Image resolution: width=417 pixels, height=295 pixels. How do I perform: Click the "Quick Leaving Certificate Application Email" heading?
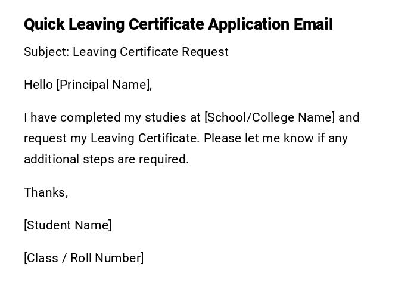click(178, 24)
